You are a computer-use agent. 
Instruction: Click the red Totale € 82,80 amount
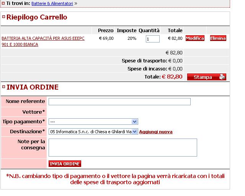tap(172, 77)
